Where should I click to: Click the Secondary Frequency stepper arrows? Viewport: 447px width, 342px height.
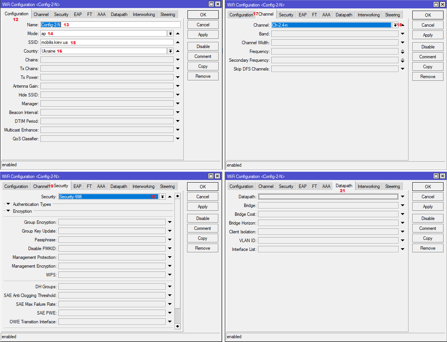click(402, 60)
